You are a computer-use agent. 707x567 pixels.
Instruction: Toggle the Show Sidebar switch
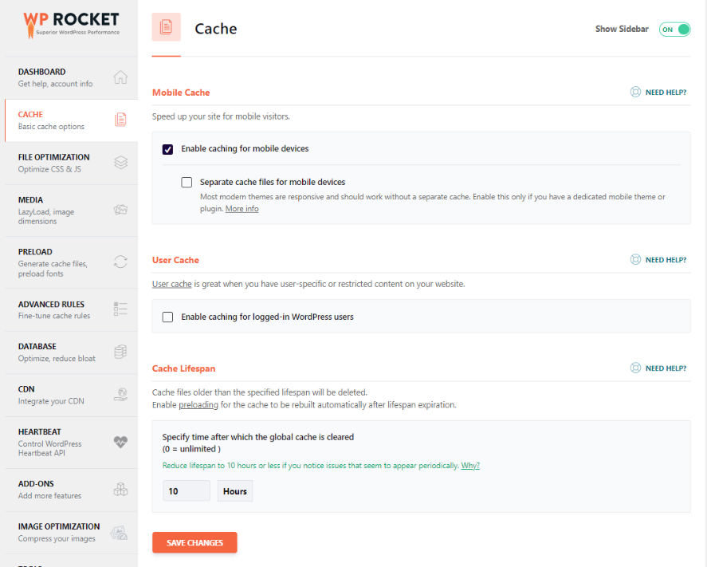tap(674, 30)
